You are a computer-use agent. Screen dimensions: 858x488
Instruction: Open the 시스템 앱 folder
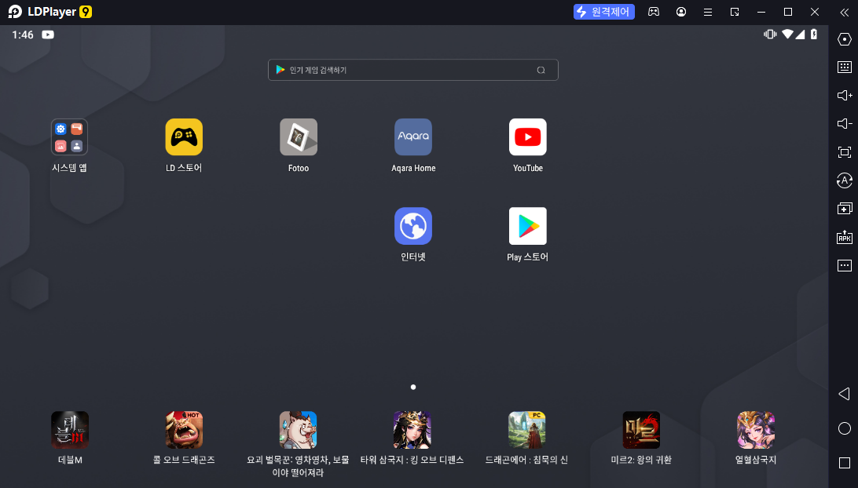[69, 137]
